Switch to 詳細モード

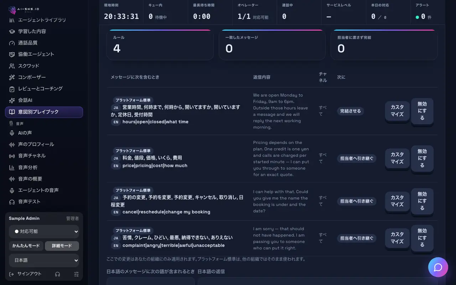pos(62,246)
